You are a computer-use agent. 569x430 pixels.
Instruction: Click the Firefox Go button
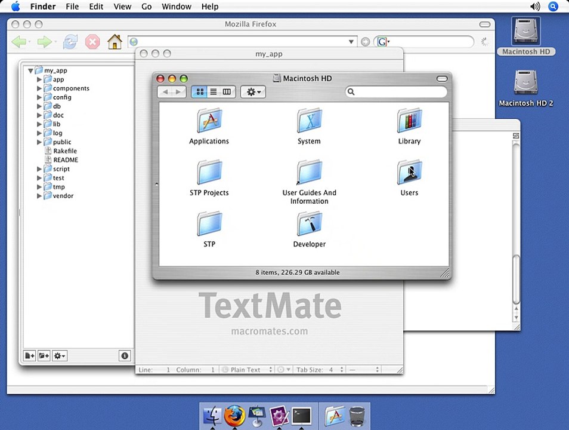pyautogui.click(x=366, y=42)
